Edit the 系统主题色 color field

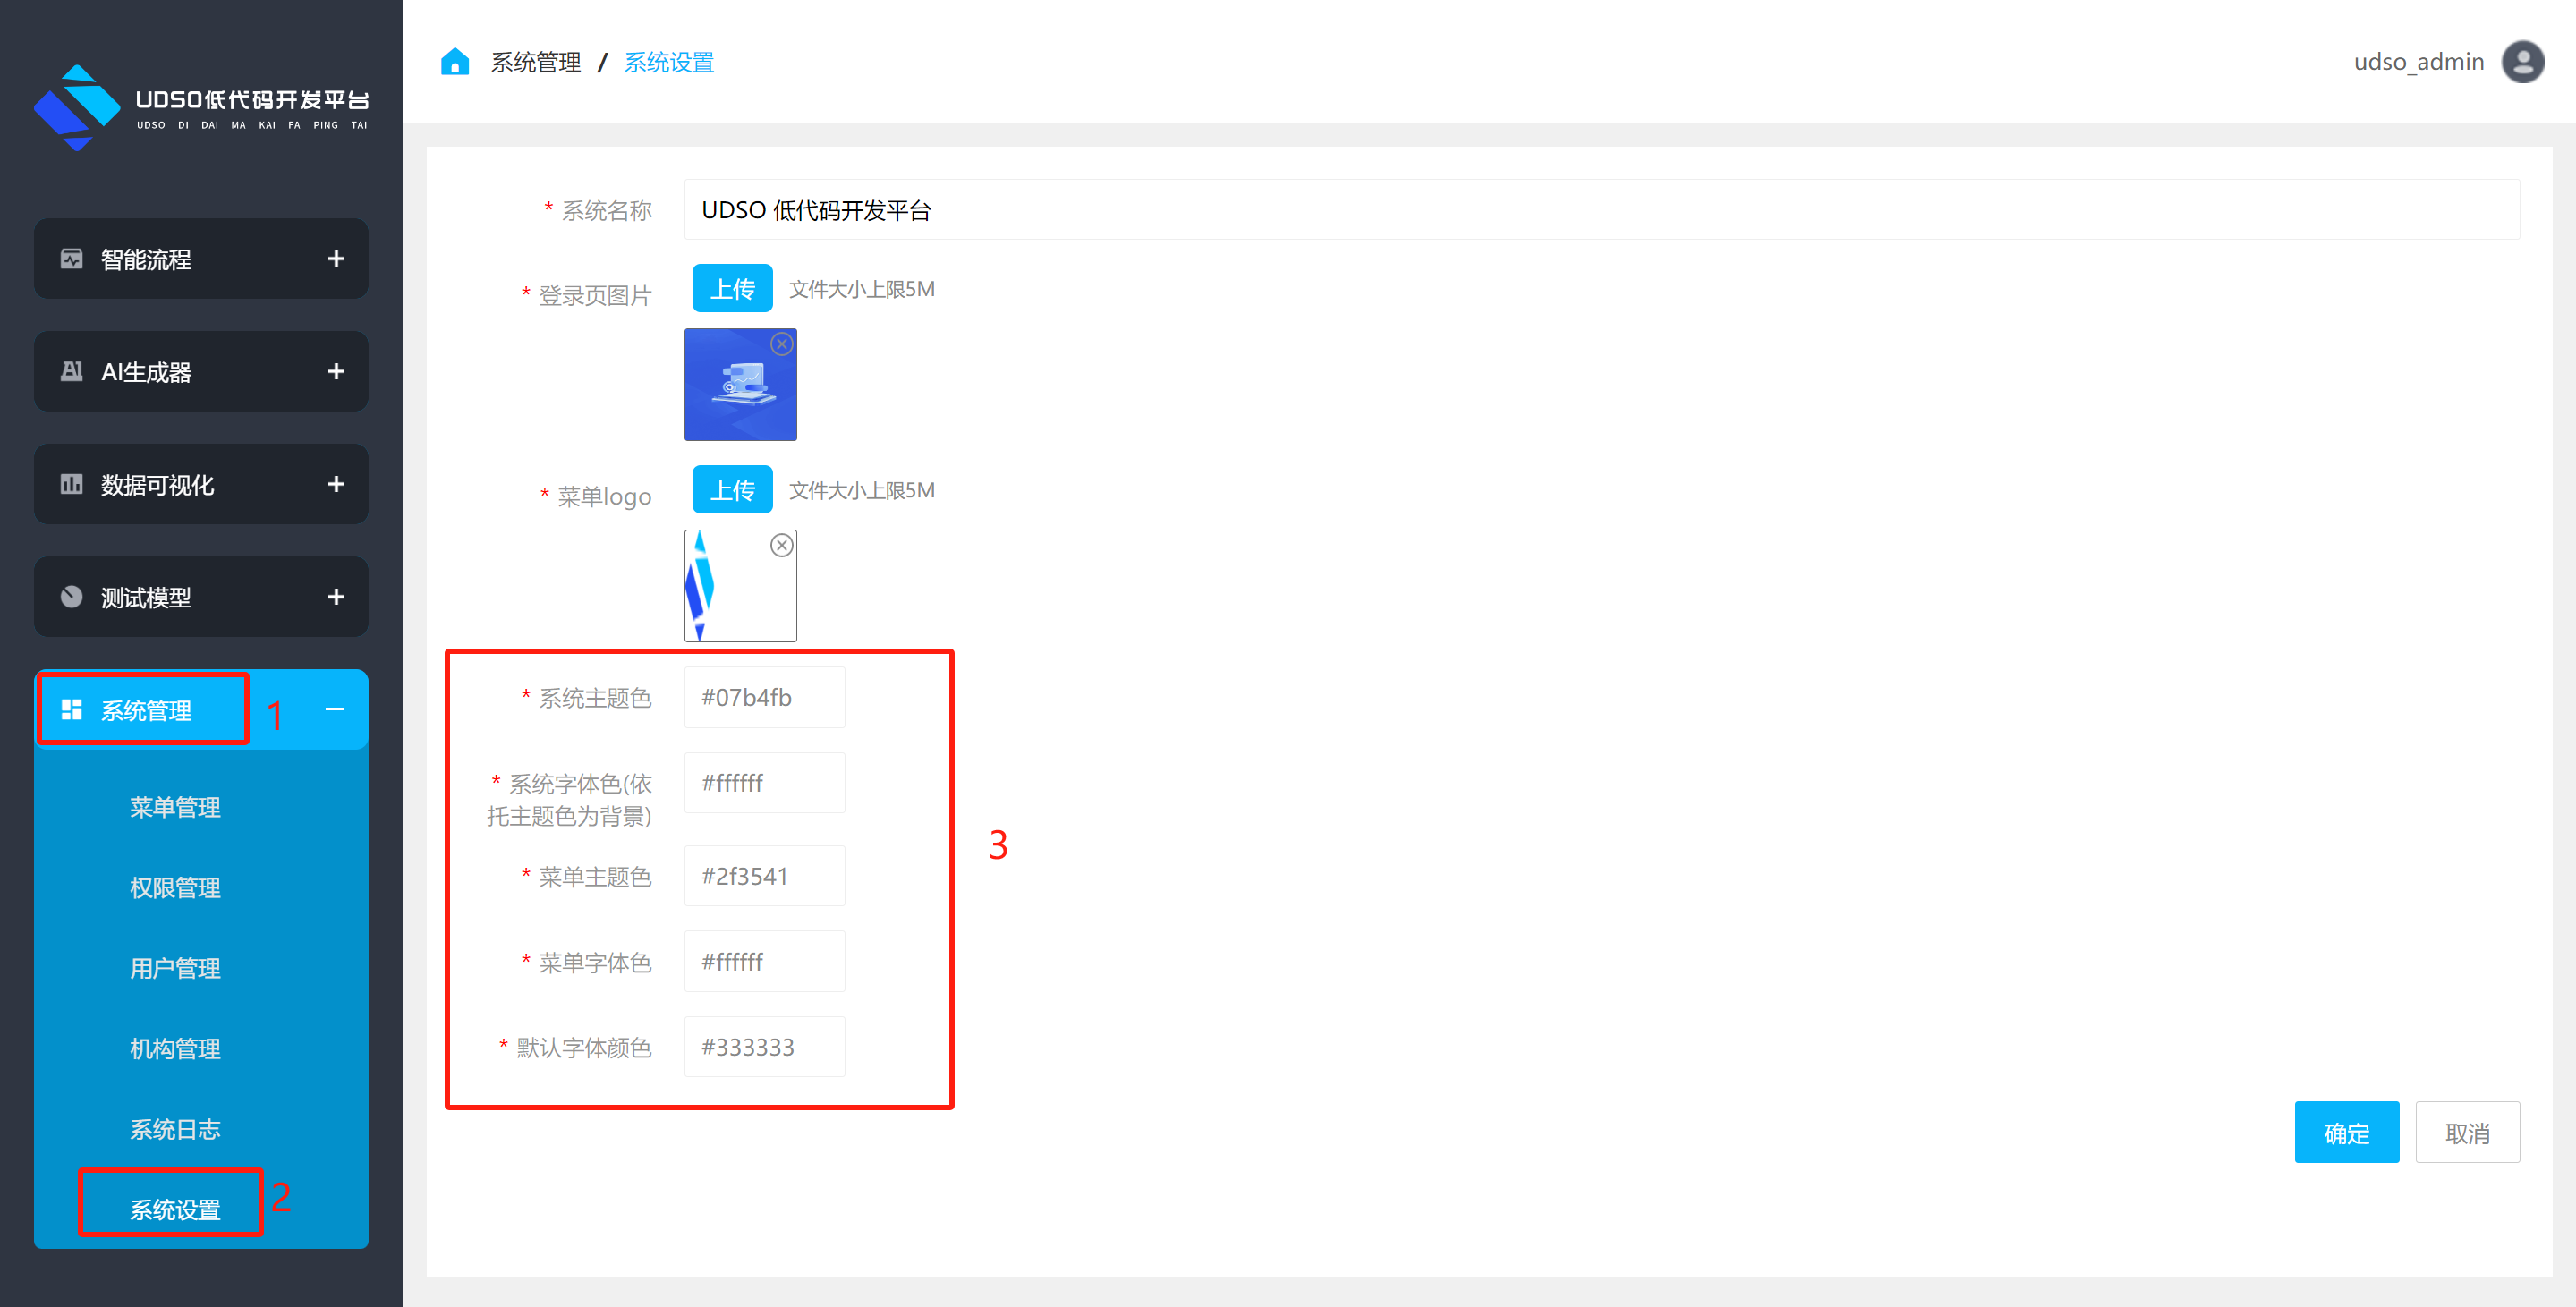click(764, 697)
